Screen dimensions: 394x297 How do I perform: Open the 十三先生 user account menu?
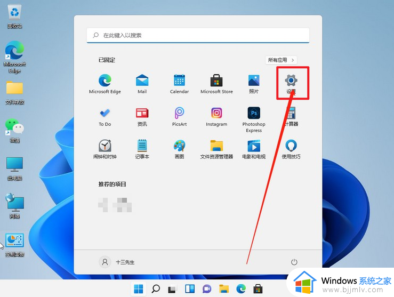point(117,262)
